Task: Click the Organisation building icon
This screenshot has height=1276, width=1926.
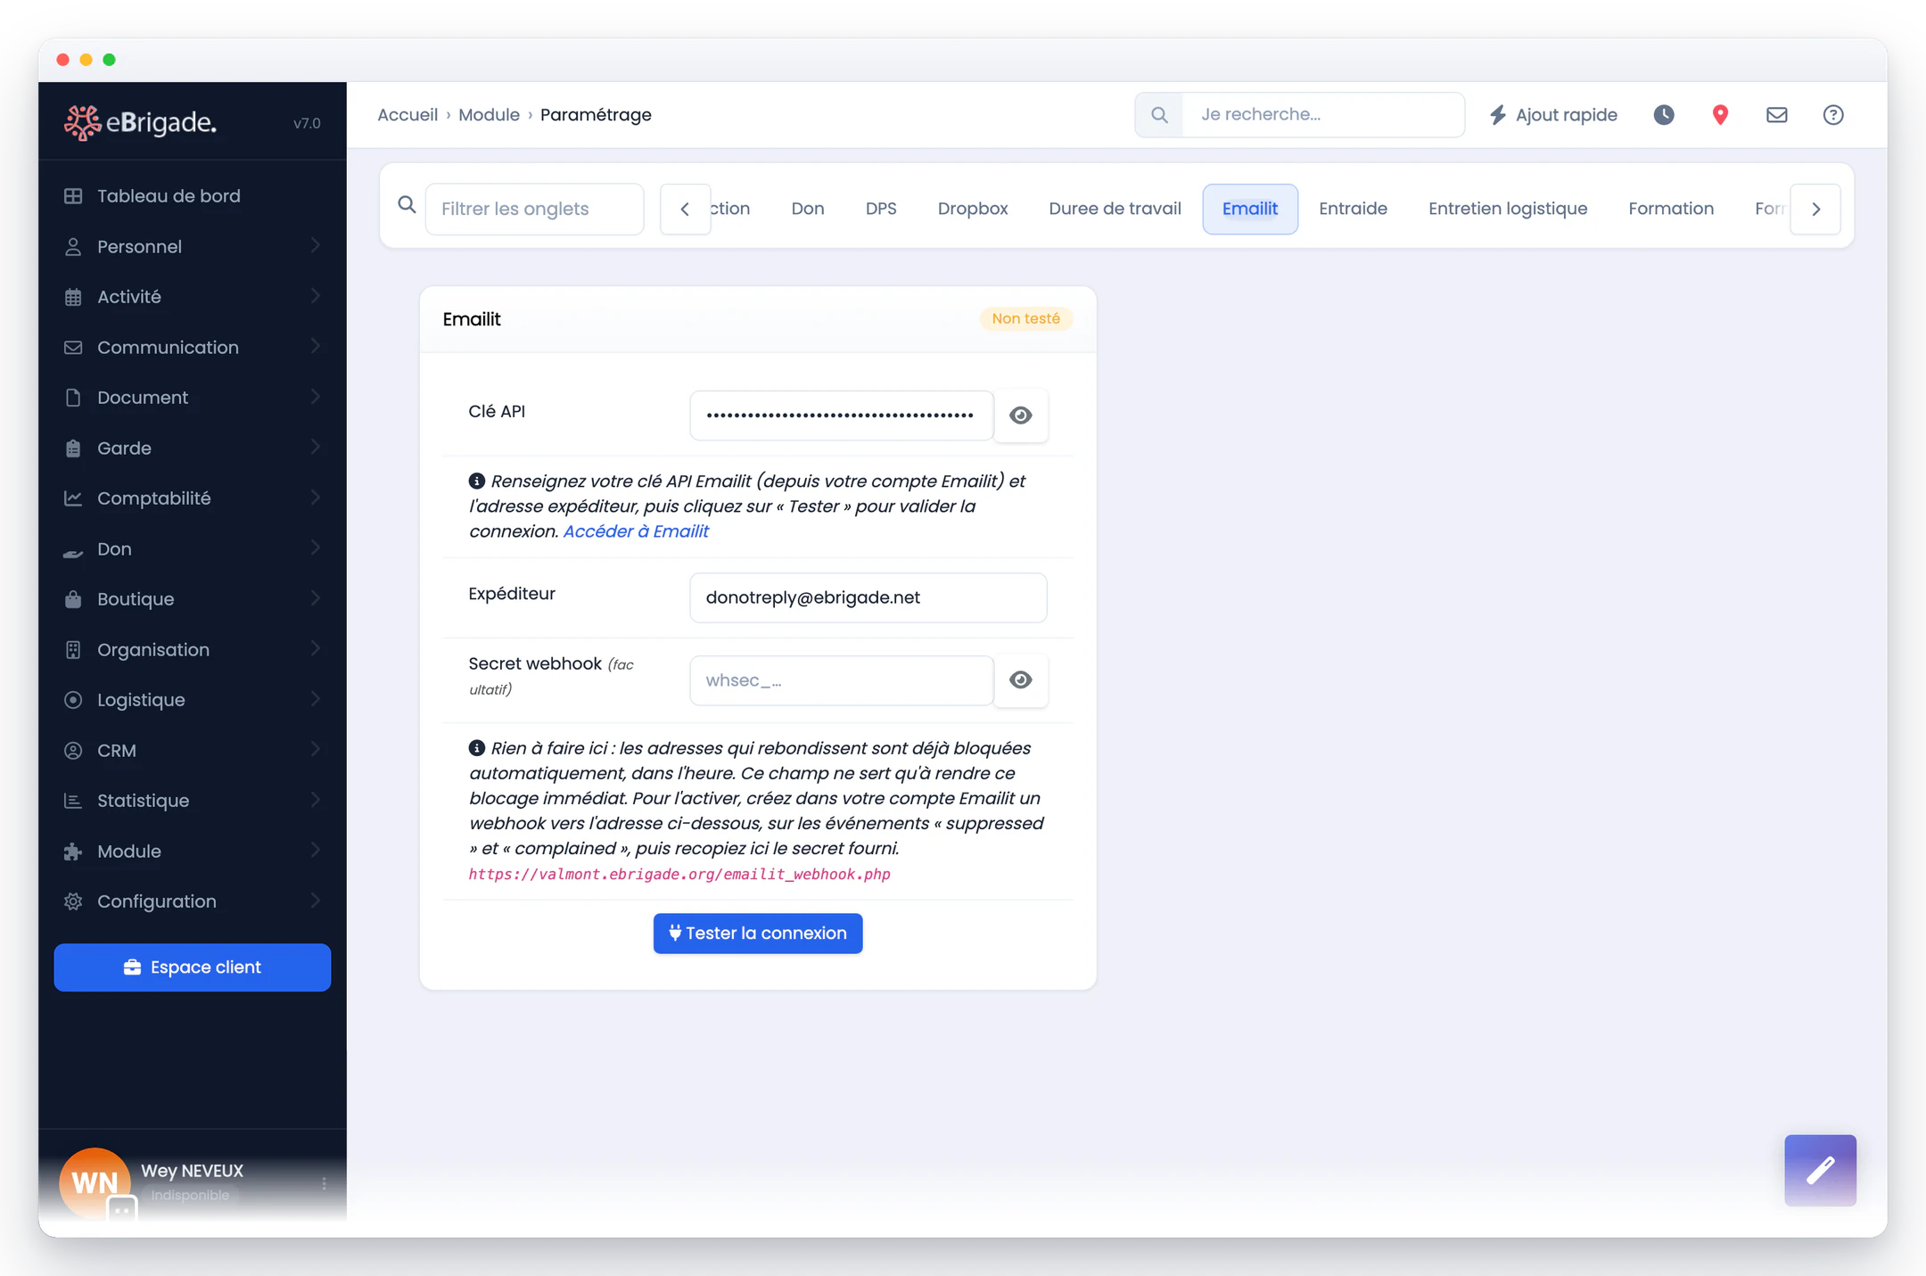Action: (73, 650)
